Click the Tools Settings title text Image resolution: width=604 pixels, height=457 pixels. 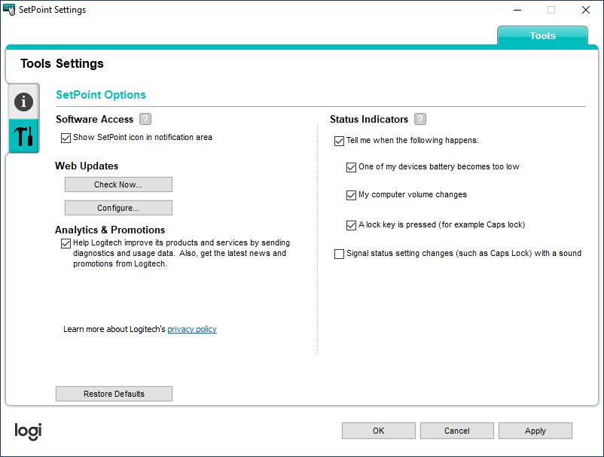[62, 63]
